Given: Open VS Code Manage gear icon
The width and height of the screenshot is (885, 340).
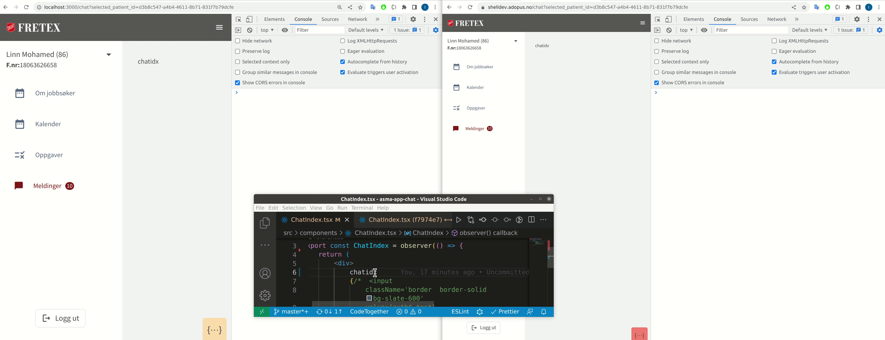Looking at the screenshot, I should [264, 295].
